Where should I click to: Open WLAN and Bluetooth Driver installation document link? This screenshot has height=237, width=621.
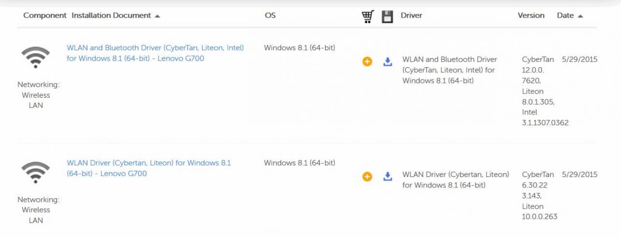click(155, 53)
